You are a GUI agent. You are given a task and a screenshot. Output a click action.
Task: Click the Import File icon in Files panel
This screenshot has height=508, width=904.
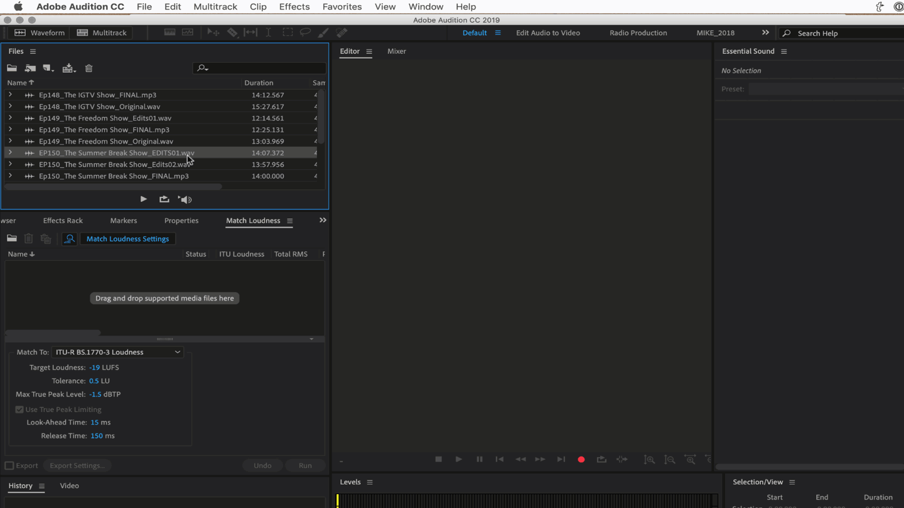point(30,68)
